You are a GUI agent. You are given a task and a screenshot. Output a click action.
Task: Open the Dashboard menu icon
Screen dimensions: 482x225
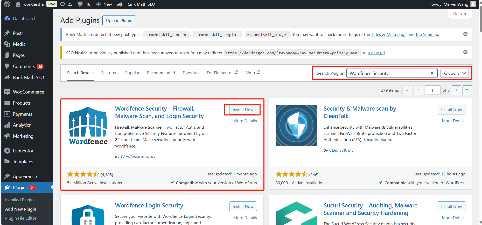7,19
